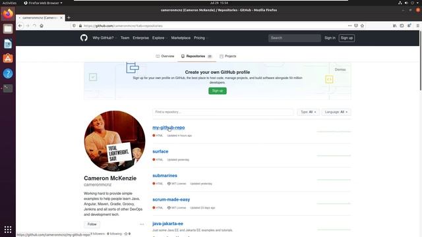Reload the page with the refresh icon
This screenshot has width=422, height=237.
pos(34,26)
